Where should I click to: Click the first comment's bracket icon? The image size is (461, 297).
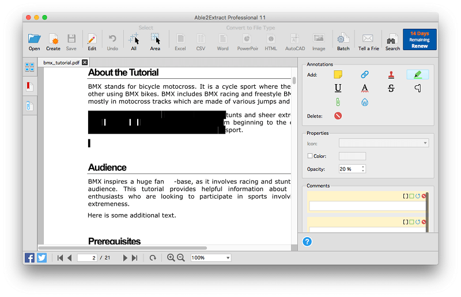tap(406, 196)
